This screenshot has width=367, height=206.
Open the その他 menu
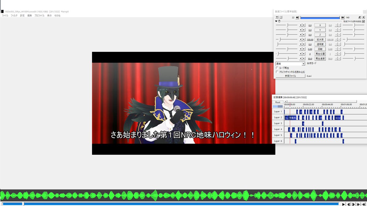(x=57, y=16)
